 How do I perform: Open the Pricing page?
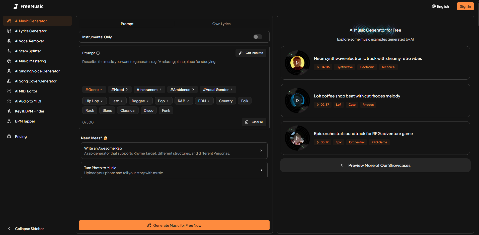[21, 136]
